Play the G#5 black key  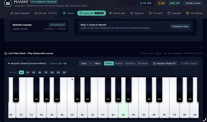click(x=190, y=90)
